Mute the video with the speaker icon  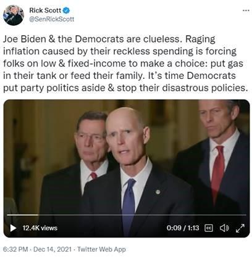pyautogui.click(x=224, y=228)
